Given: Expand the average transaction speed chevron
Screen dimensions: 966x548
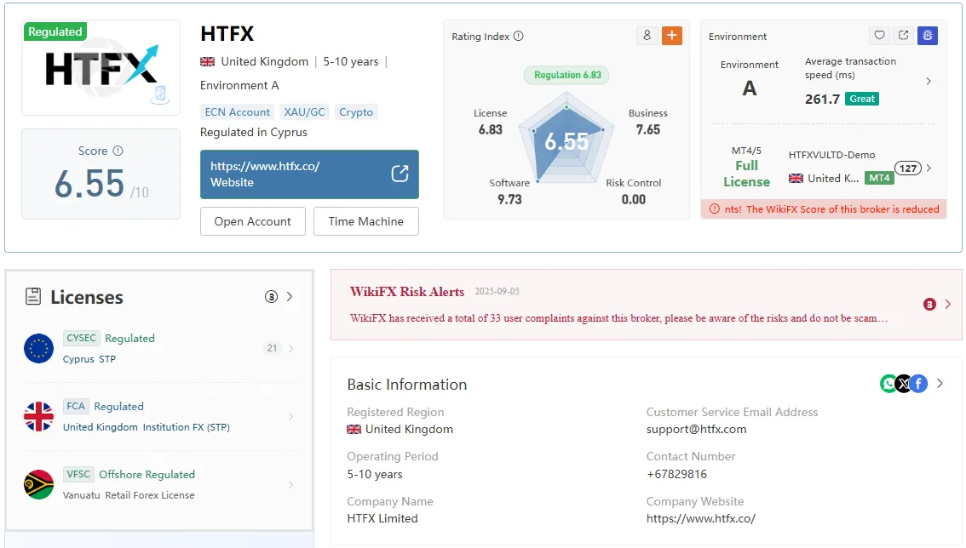Looking at the screenshot, I should (x=929, y=82).
